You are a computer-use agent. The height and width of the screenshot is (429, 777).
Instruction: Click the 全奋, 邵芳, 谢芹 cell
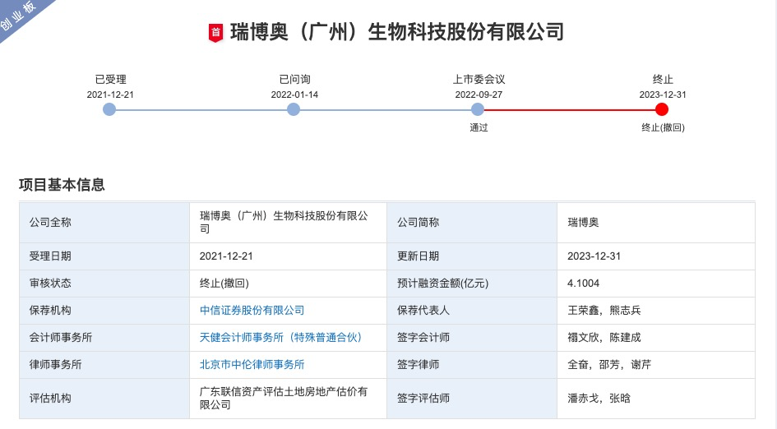pos(656,365)
